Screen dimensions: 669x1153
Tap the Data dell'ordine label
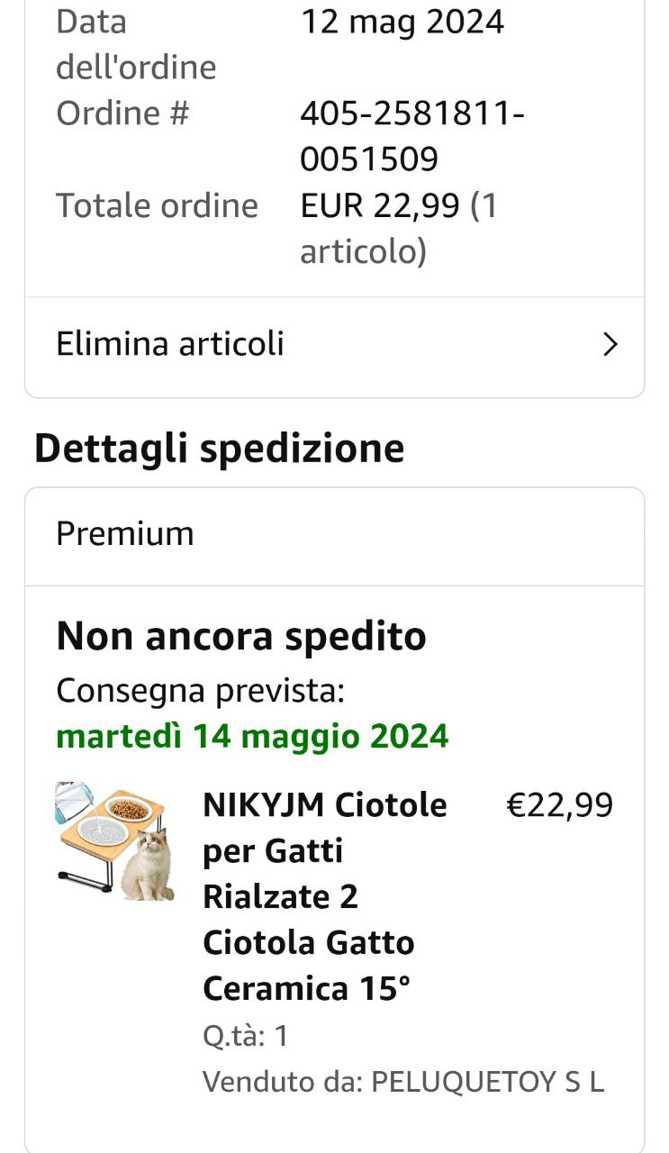coord(136,44)
